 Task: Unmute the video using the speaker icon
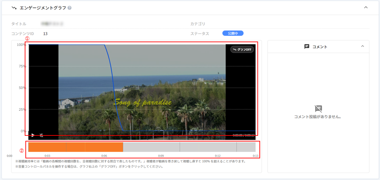(x=41, y=135)
